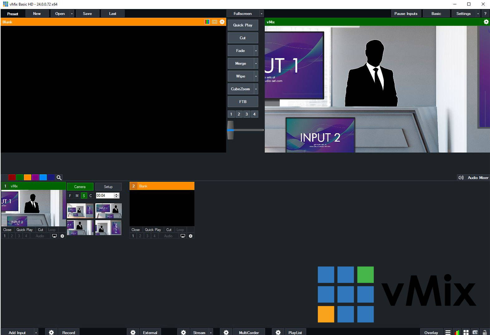
Task: Expand the Stream dropdown arrow
Action: pos(211,333)
